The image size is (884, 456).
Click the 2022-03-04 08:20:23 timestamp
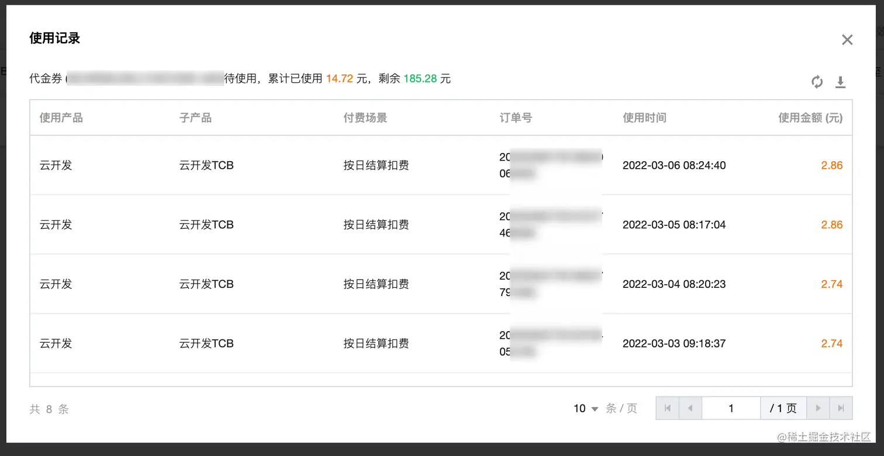click(674, 284)
